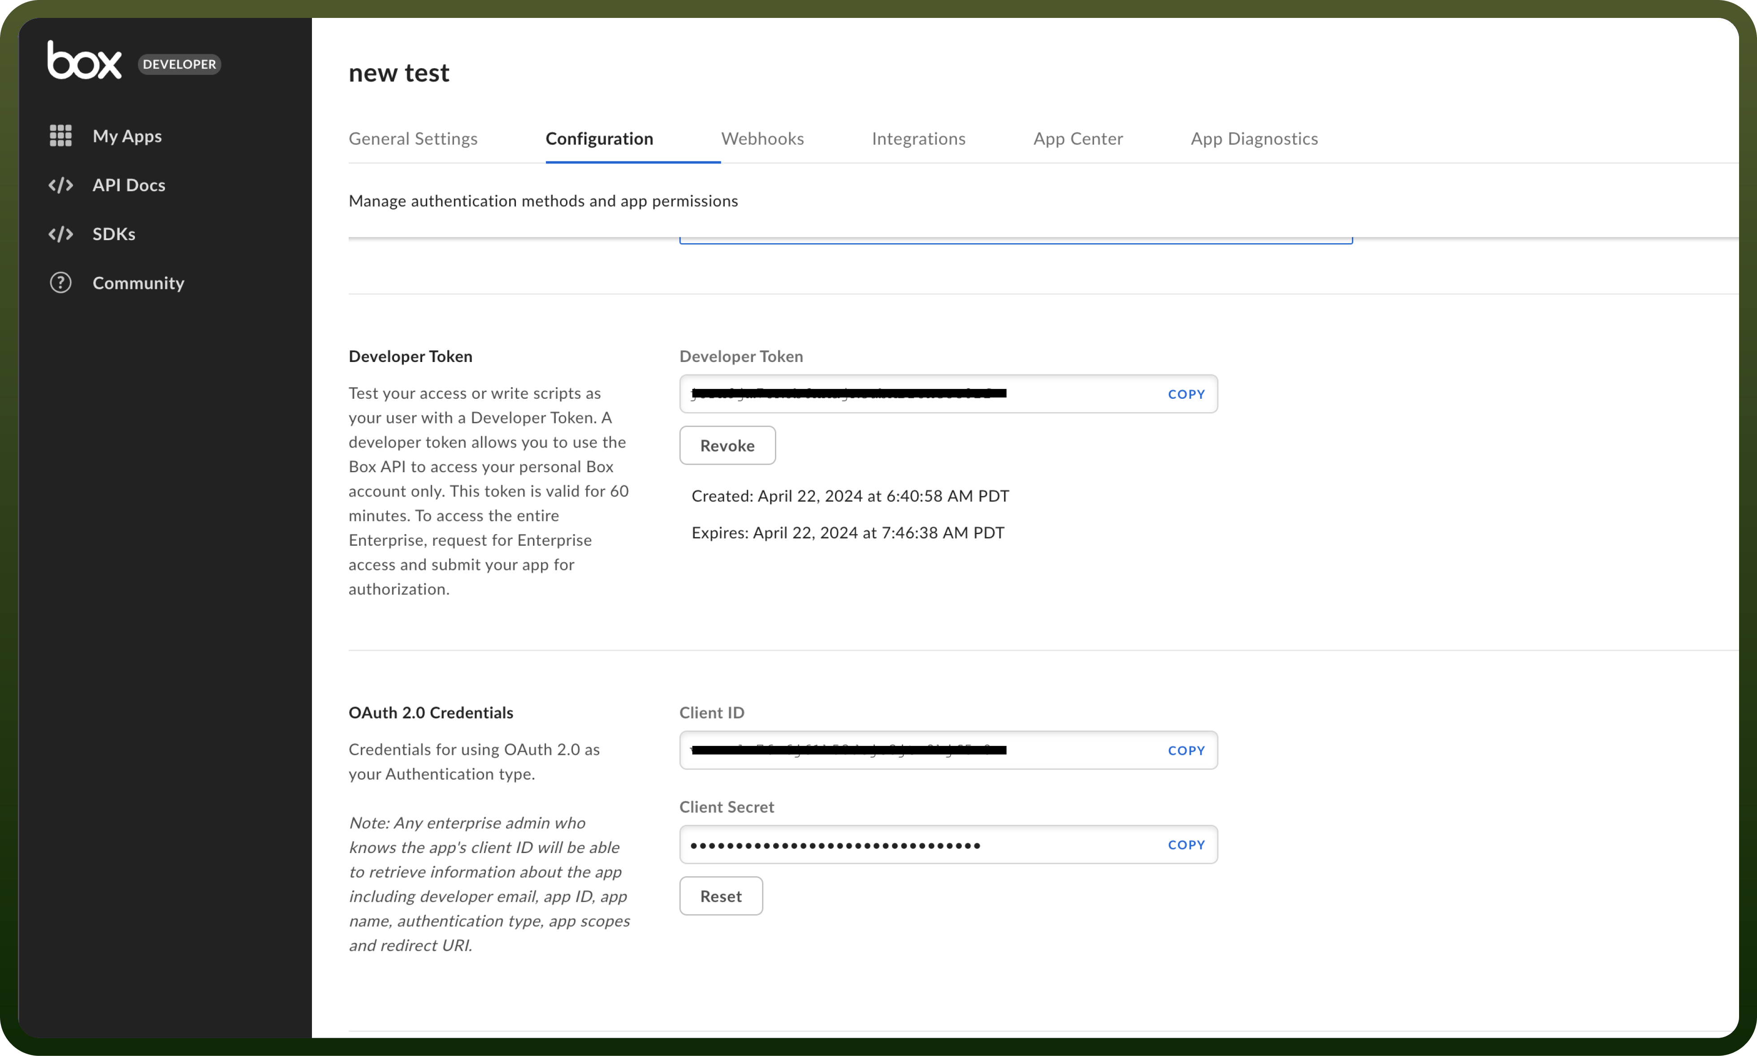Switch to the Integrations tab
The height and width of the screenshot is (1056, 1757).
[918, 139]
